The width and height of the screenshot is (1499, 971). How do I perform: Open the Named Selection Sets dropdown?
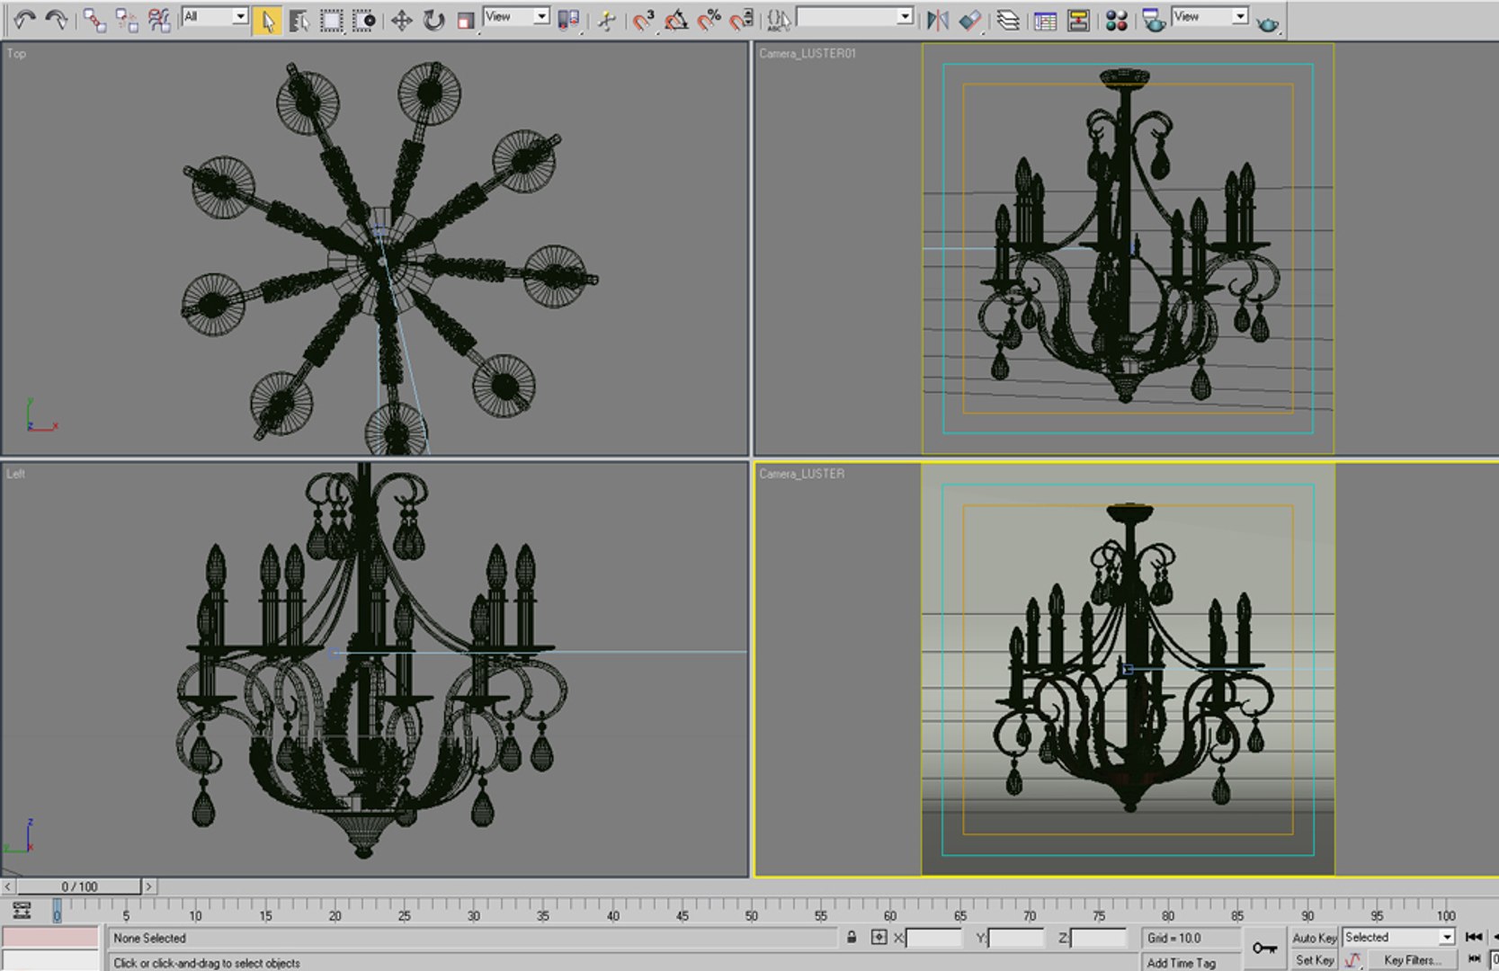pos(855,16)
